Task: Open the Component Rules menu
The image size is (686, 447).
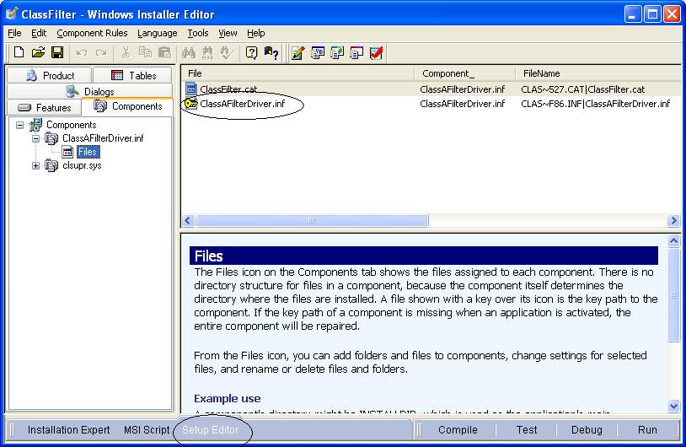Action: pos(92,33)
